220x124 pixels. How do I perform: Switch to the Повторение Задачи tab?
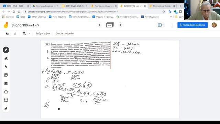tap(103, 6)
